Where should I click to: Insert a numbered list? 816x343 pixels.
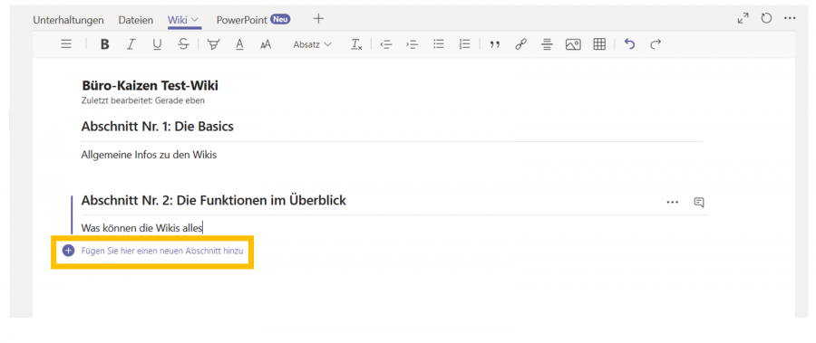point(465,44)
